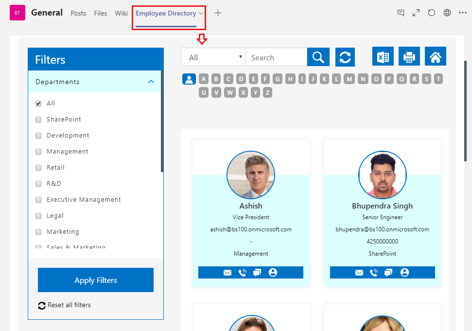
Task: Collapse the Departments filter section
Action: [x=151, y=82]
